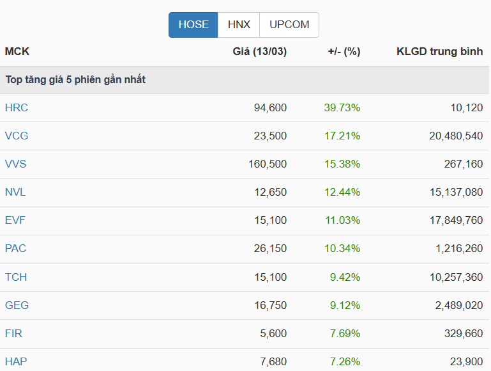Click the PAC ticker symbol
The width and height of the screenshot is (491, 371).
pyautogui.click(x=16, y=248)
